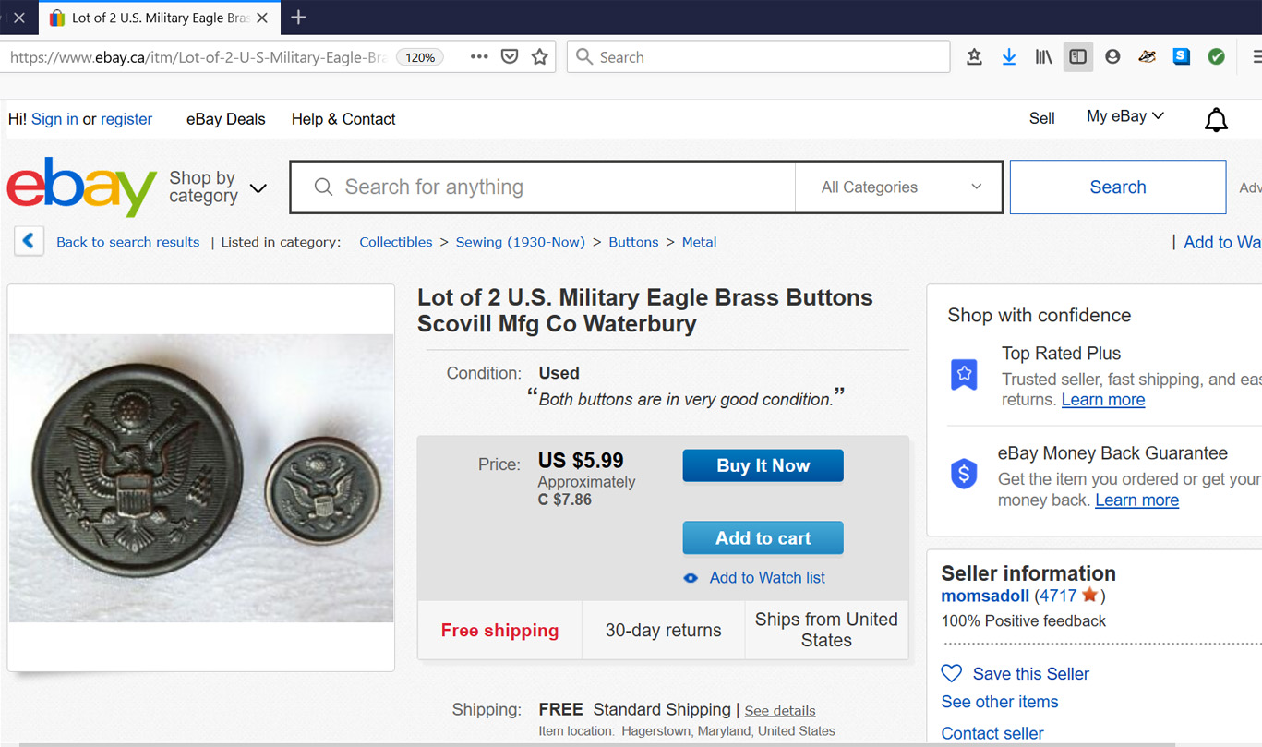Add item to Watch list
The height and width of the screenshot is (747, 1262).
click(766, 578)
